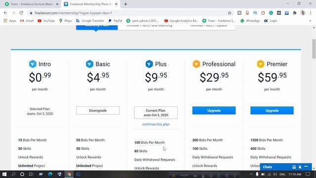316x178 pixels.
Task: Open the Chrome profile avatar
Action: pos(303,13)
